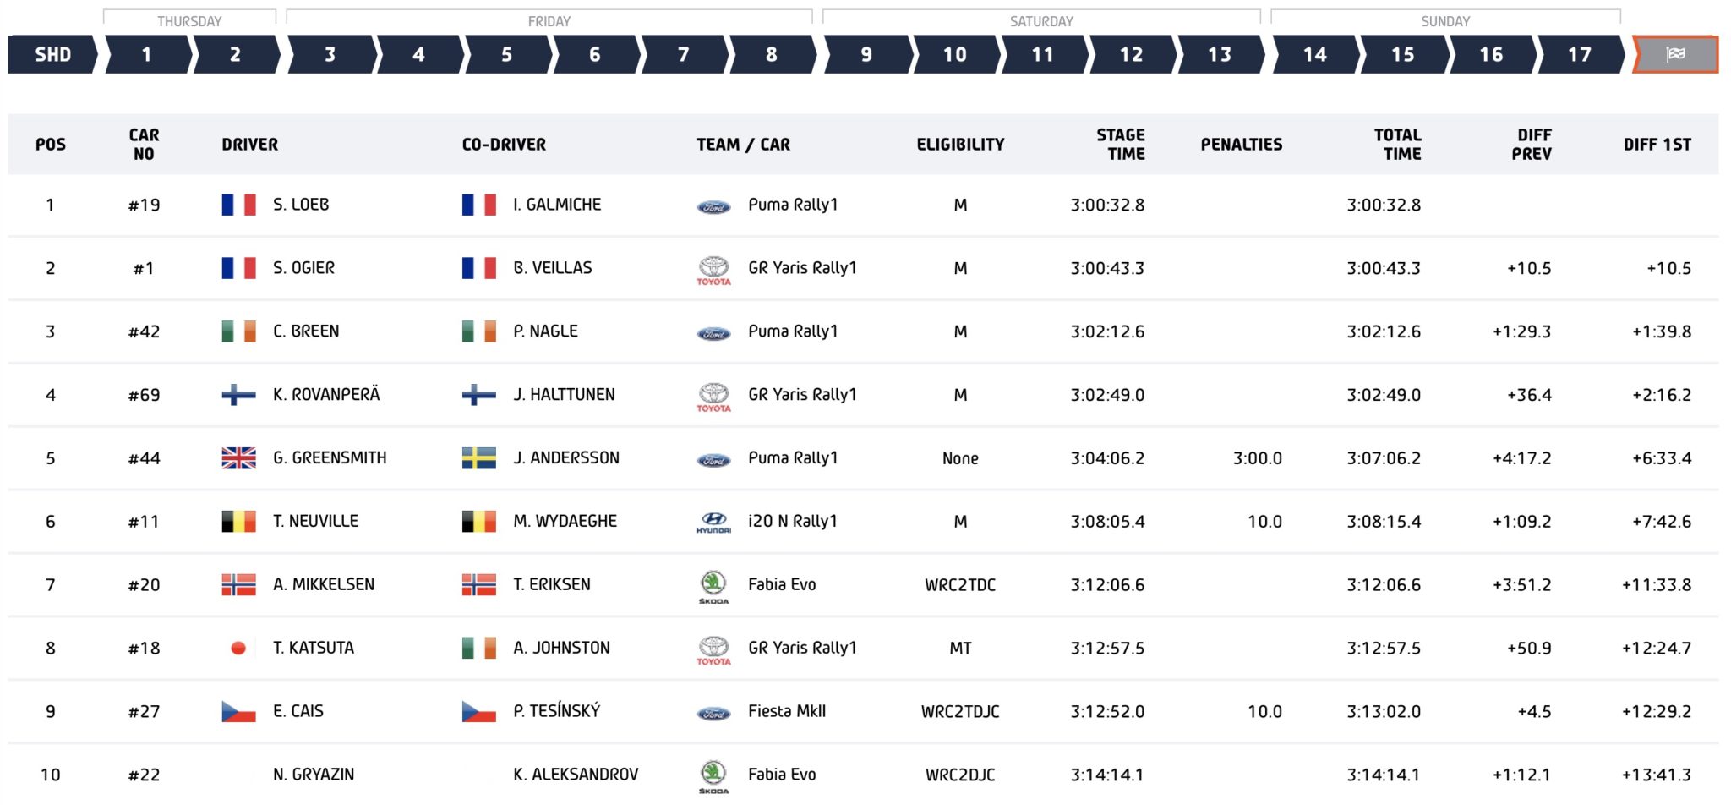Image resolution: width=1731 pixels, height=805 pixels.
Task: Select stage 12 under Saturday
Action: [x=1131, y=54]
